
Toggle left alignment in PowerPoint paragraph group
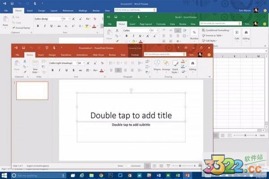[x=111, y=70]
